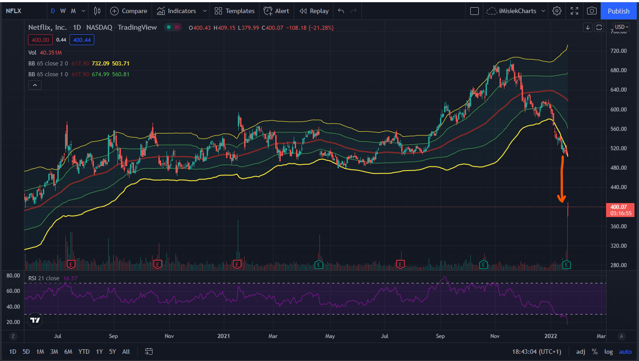The width and height of the screenshot is (639, 361).
Task: Undo the last chart action
Action: coord(341,11)
